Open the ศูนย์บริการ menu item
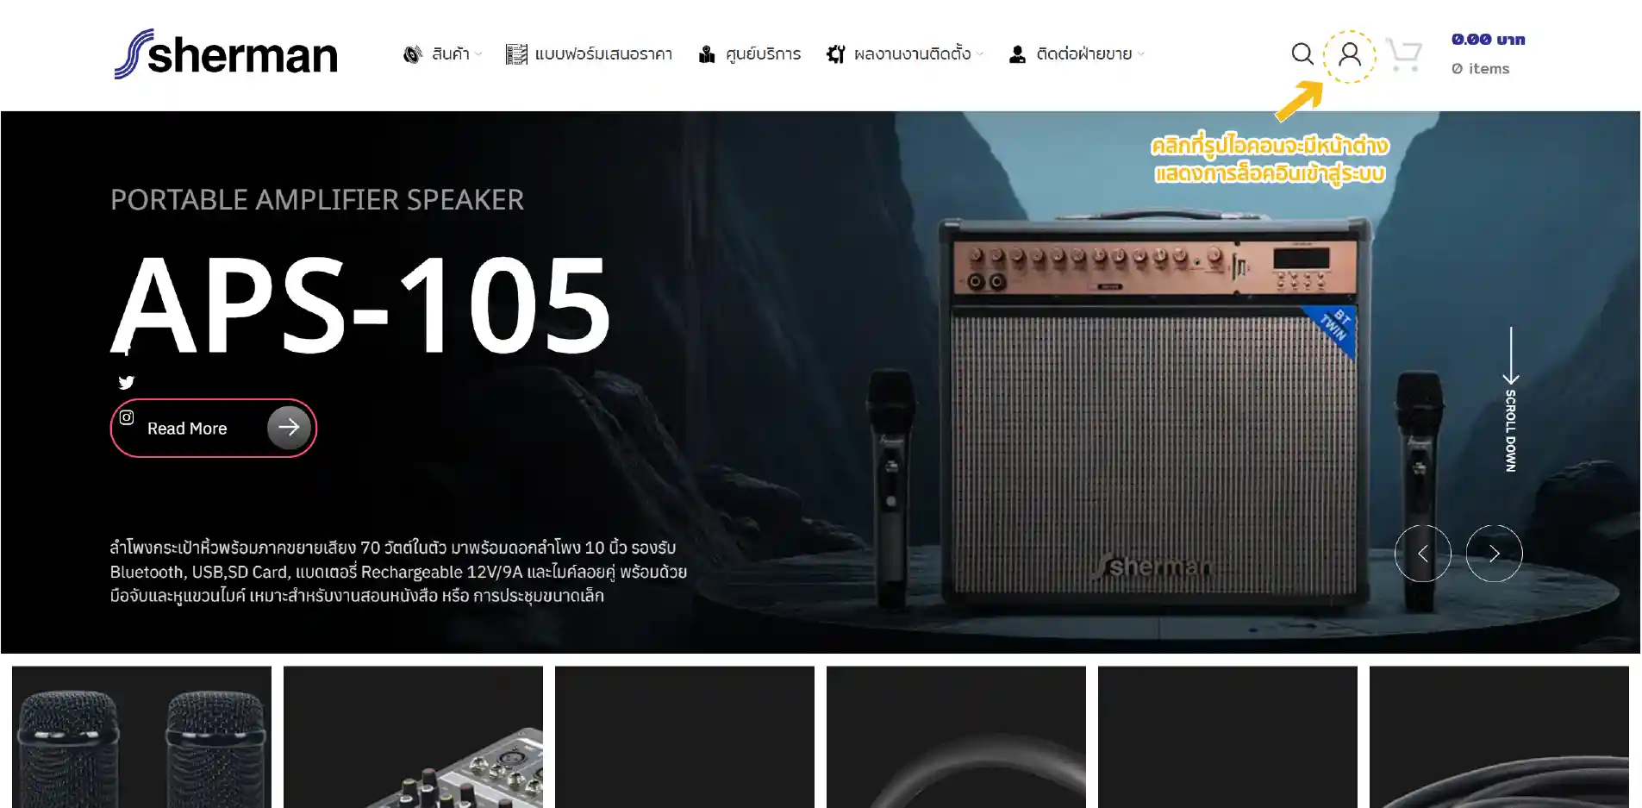Screen dimensions: 1642x808 pos(749,54)
